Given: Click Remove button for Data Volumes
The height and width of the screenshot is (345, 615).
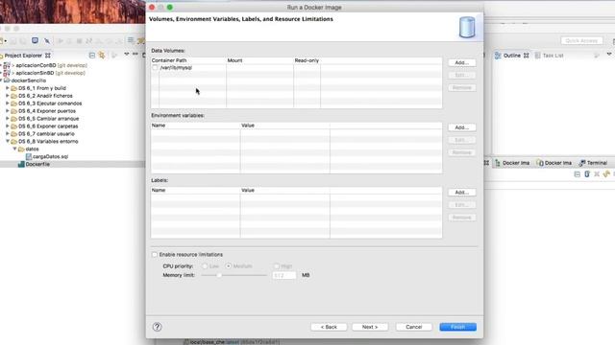Looking at the screenshot, I should click(461, 87).
